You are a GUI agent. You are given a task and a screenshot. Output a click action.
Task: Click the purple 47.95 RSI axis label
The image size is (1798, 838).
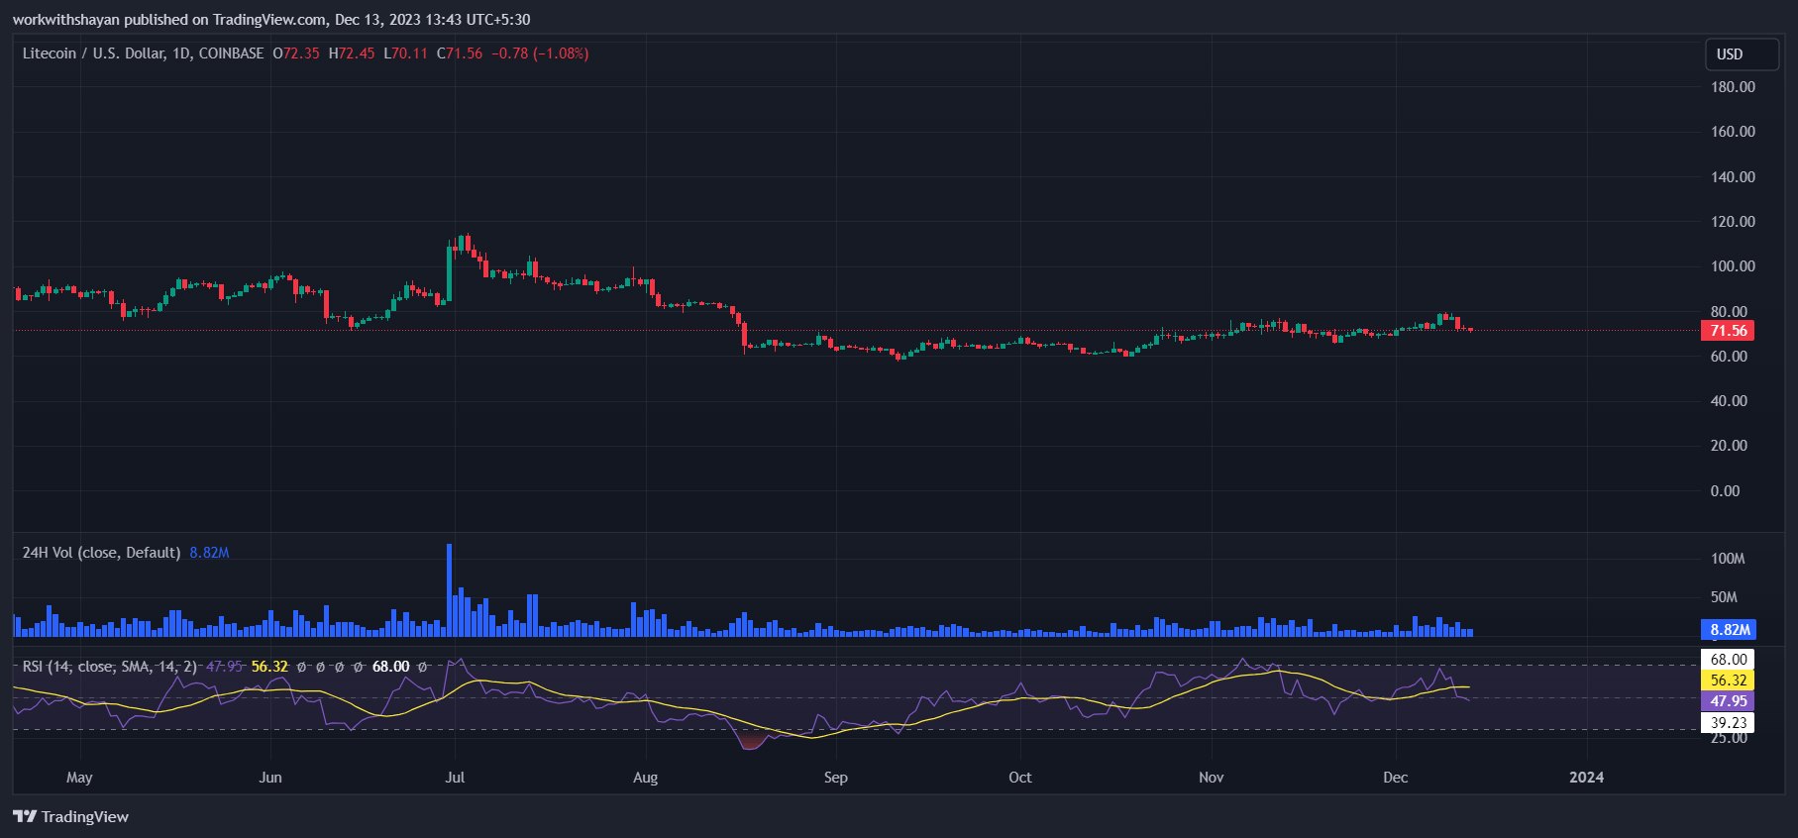click(1728, 701)
